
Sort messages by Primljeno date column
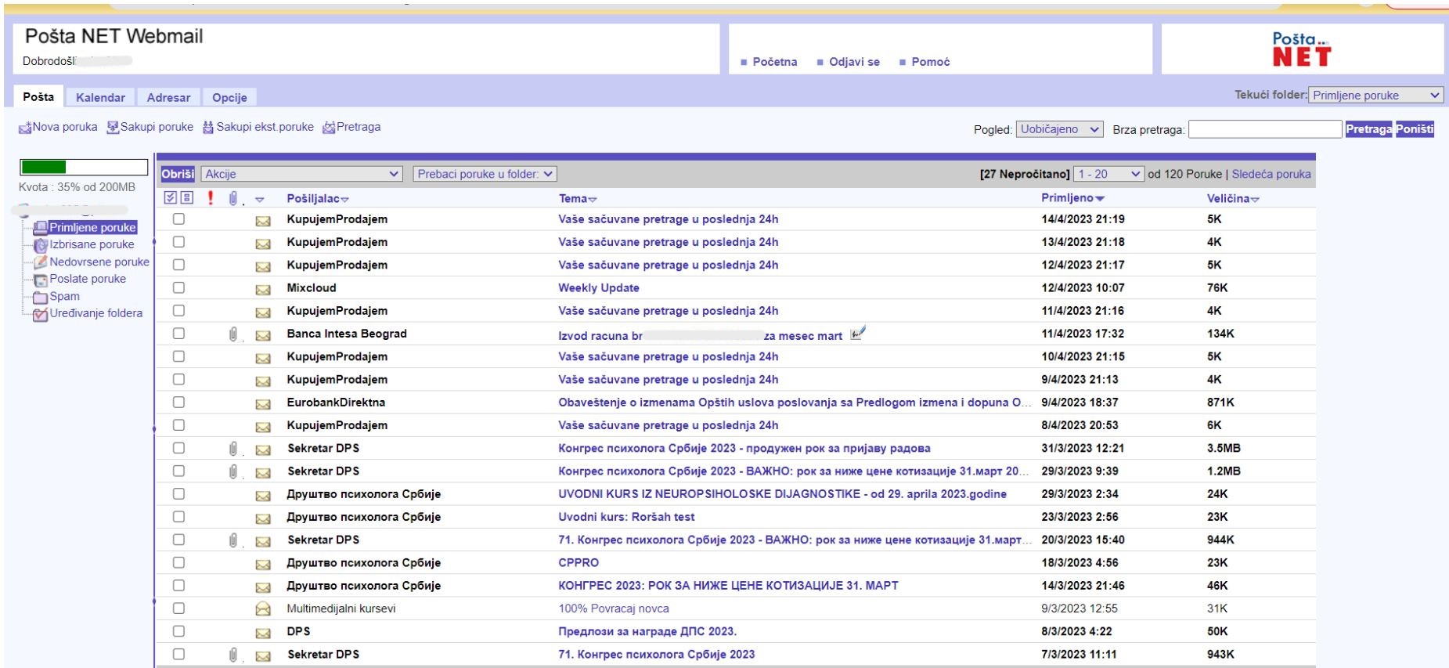(x=1072, y=198)
